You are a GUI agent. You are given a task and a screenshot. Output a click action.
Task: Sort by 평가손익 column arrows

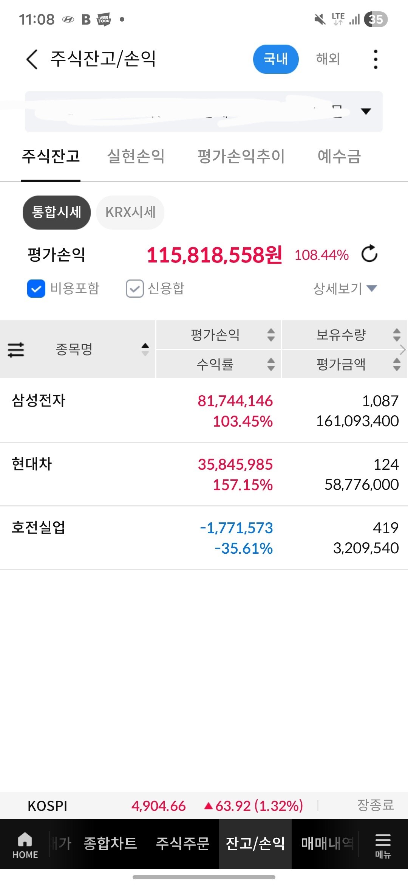(271, 335)
